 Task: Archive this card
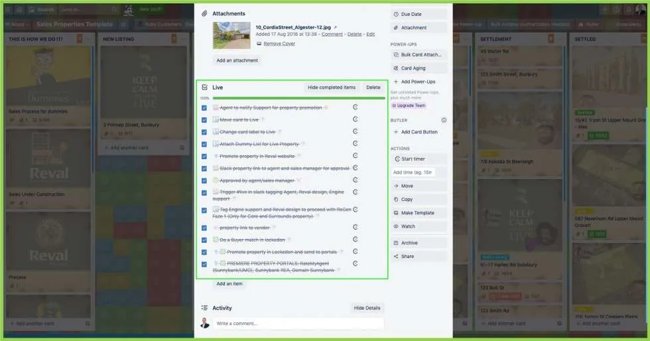pos(419,243)
